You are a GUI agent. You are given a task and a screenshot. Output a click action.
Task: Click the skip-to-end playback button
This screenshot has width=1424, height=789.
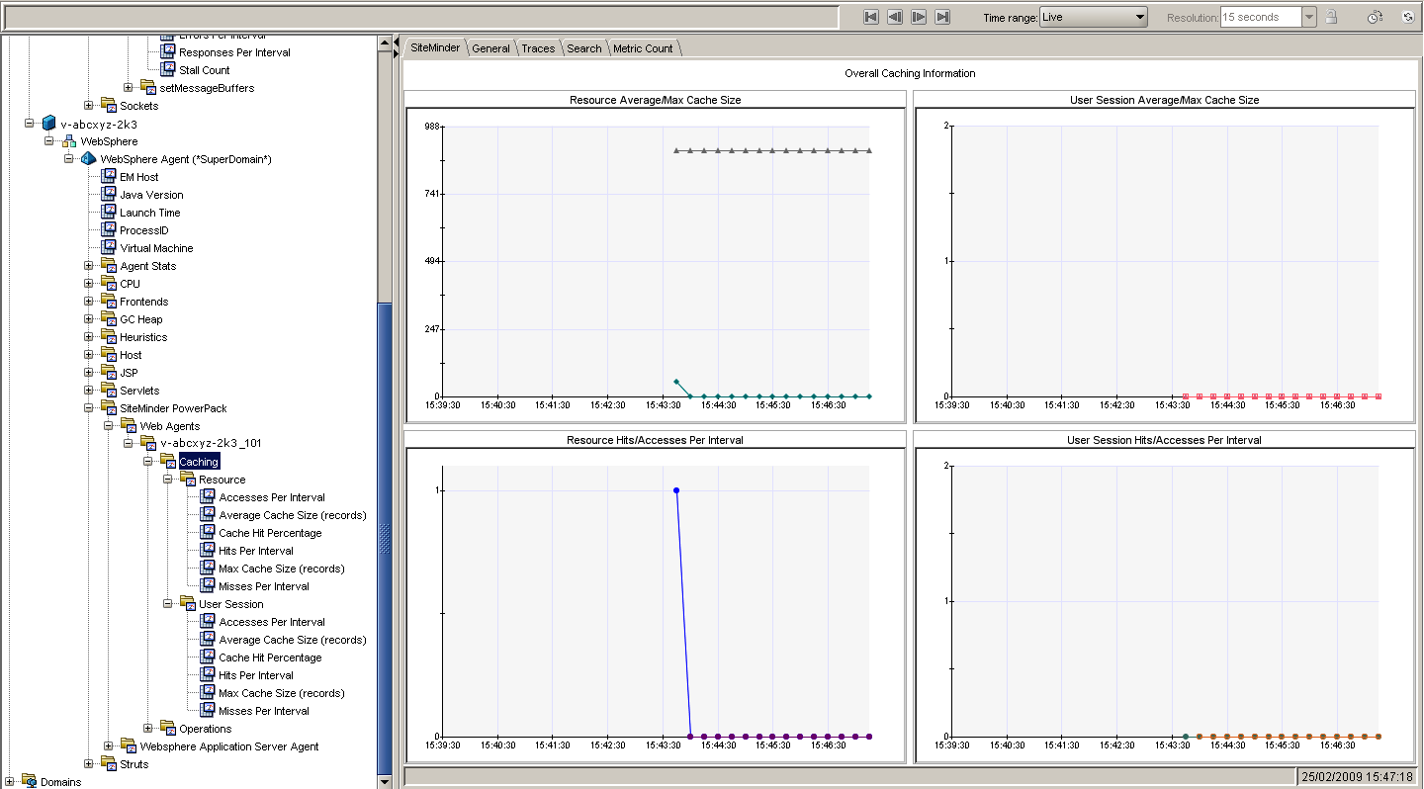(x=942, y=17)
